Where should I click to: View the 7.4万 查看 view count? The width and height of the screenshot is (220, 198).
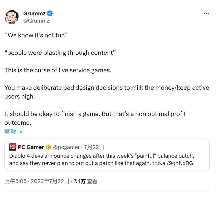coord(85,181)
